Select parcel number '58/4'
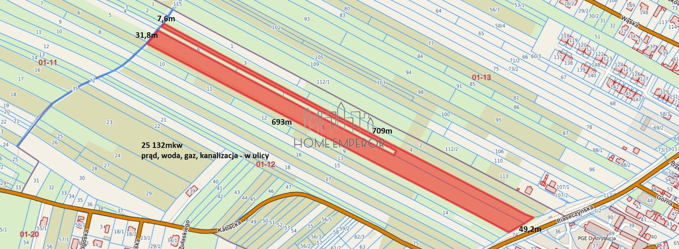The height and width of the screenshot is (249, 679). 500,26
